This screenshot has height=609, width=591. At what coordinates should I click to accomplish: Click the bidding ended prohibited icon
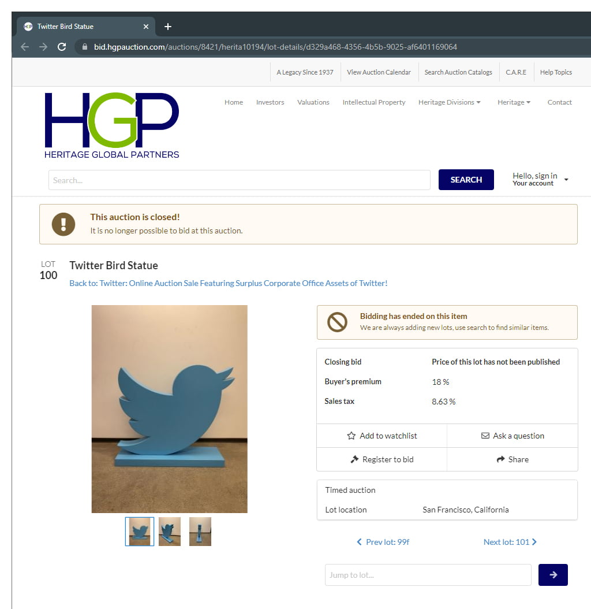pyautogui.click(x=337, y=322)
